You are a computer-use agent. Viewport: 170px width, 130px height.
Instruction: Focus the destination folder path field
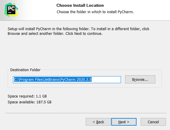[x=67, y=80]
